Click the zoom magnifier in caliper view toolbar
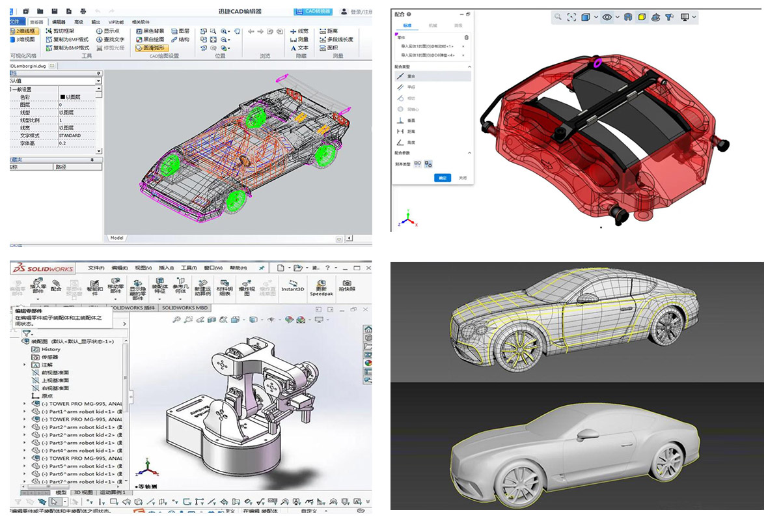 pos(558,17)
